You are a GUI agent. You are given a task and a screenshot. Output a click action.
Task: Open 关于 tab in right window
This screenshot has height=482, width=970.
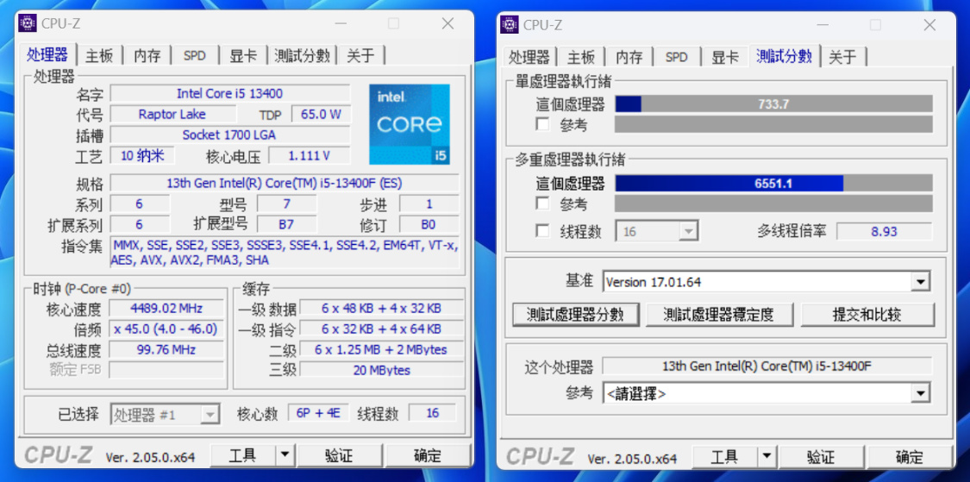pos(842,57)
